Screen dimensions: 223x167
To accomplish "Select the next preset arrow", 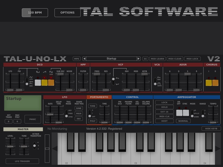I will tap(139, 59).
